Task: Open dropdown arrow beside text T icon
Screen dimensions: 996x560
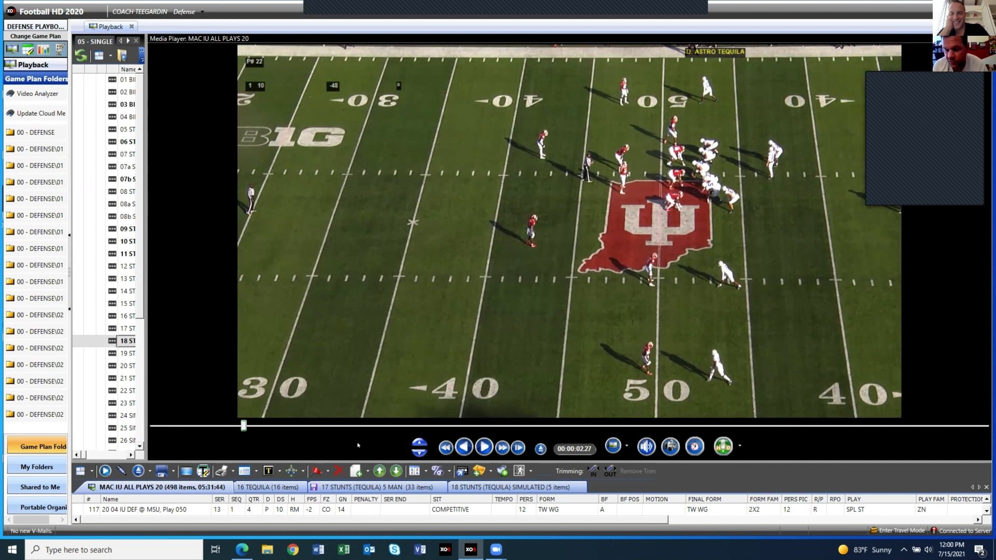Action: pyautogui.click(x=280, y=471)
